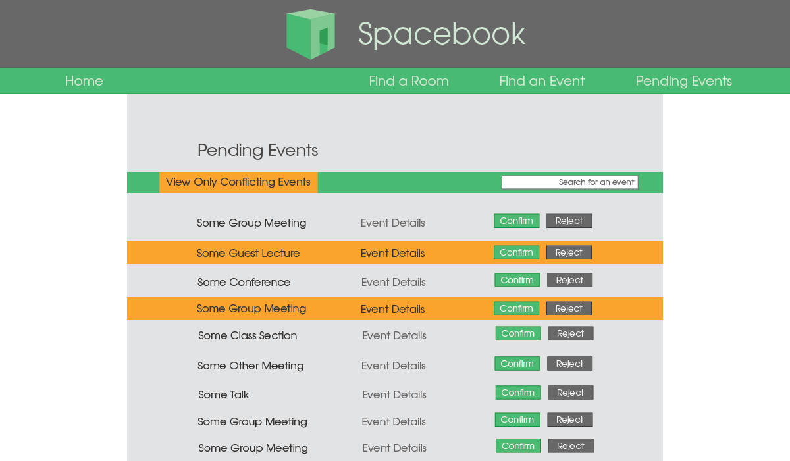Click the Search for an event field

pyautogui.click(x=569, y=182)
